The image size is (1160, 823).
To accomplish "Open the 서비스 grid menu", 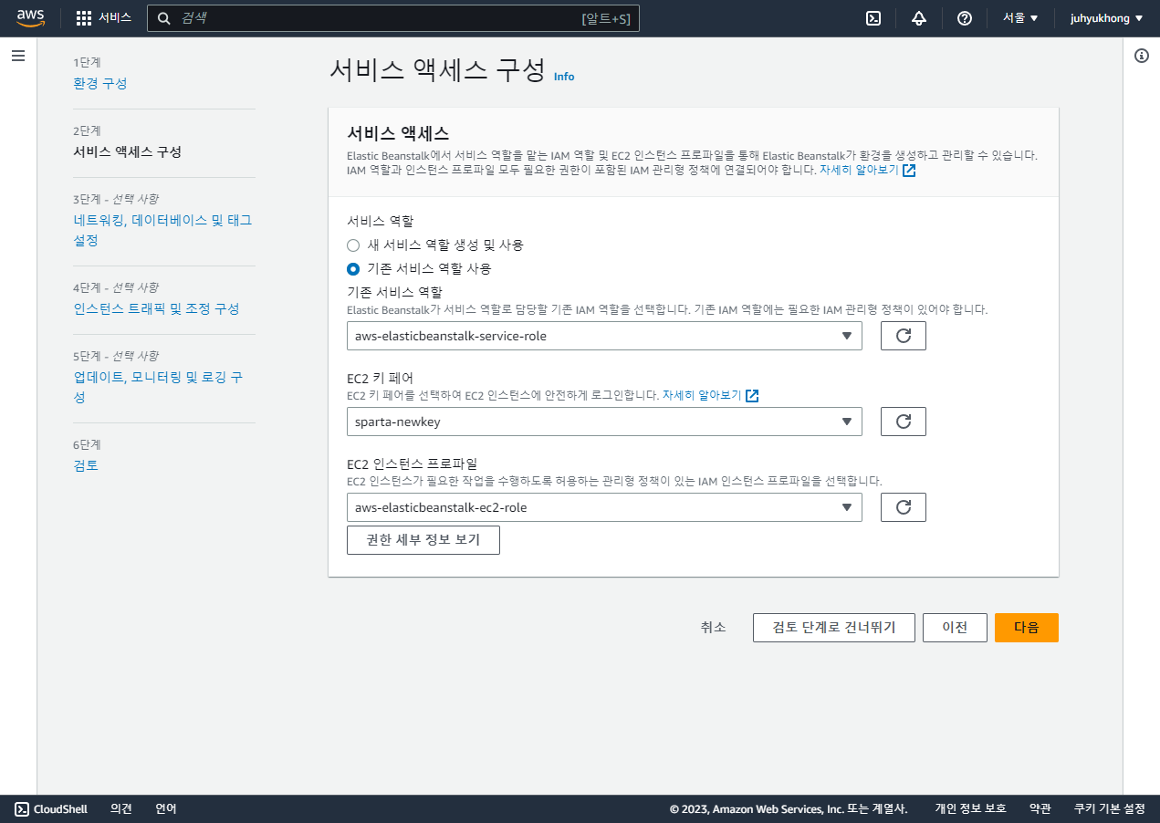I will point(104,18).
